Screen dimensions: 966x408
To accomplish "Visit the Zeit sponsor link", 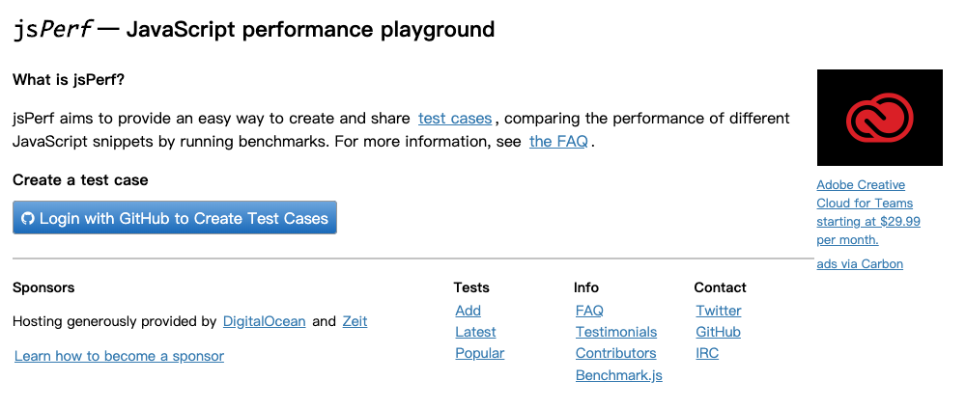I will click(355, 321).
